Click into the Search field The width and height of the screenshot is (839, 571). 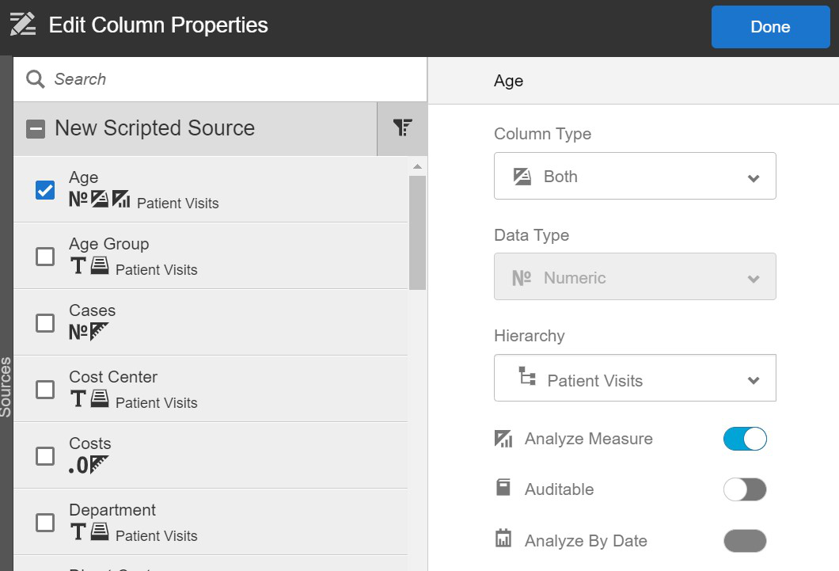(x=230, y=79)
